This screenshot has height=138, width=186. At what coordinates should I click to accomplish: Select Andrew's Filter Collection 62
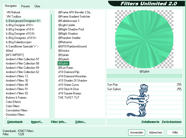tap(22, 72)
